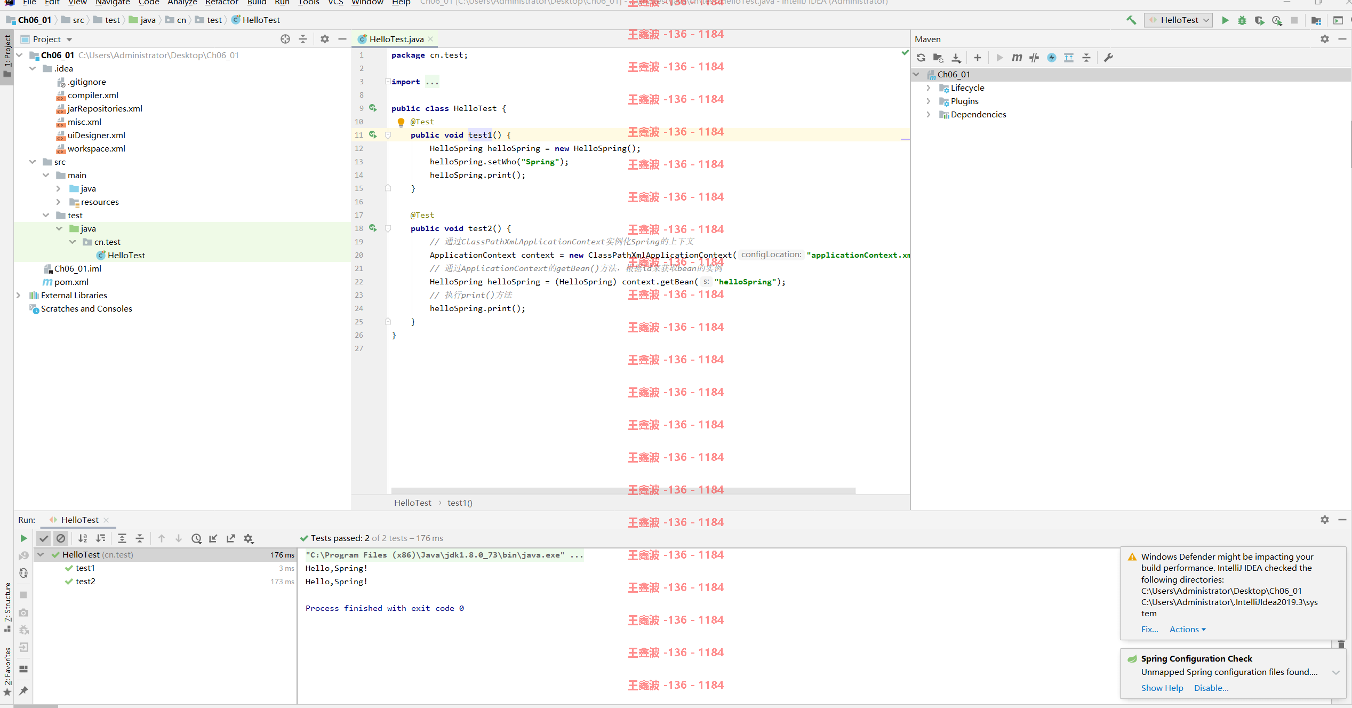Toggle Maven offline mode

pos(1034,58)
